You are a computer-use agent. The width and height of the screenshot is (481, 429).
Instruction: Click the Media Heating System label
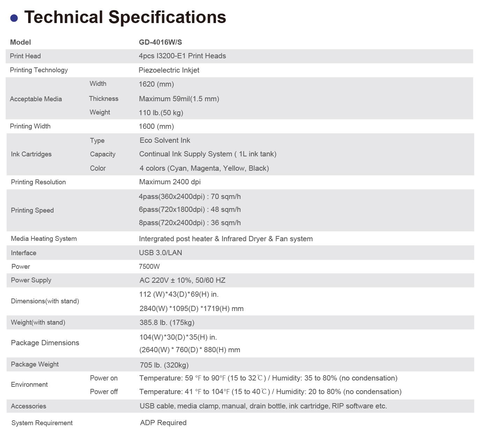(x=44, y=239)
